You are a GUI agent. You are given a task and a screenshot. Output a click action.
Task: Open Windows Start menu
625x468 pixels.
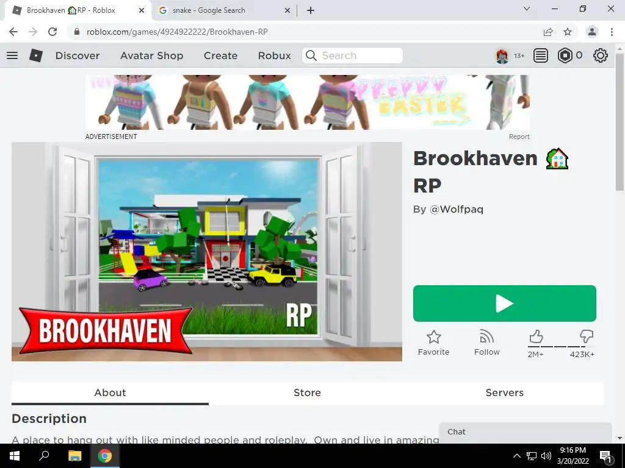coord(15,456)
